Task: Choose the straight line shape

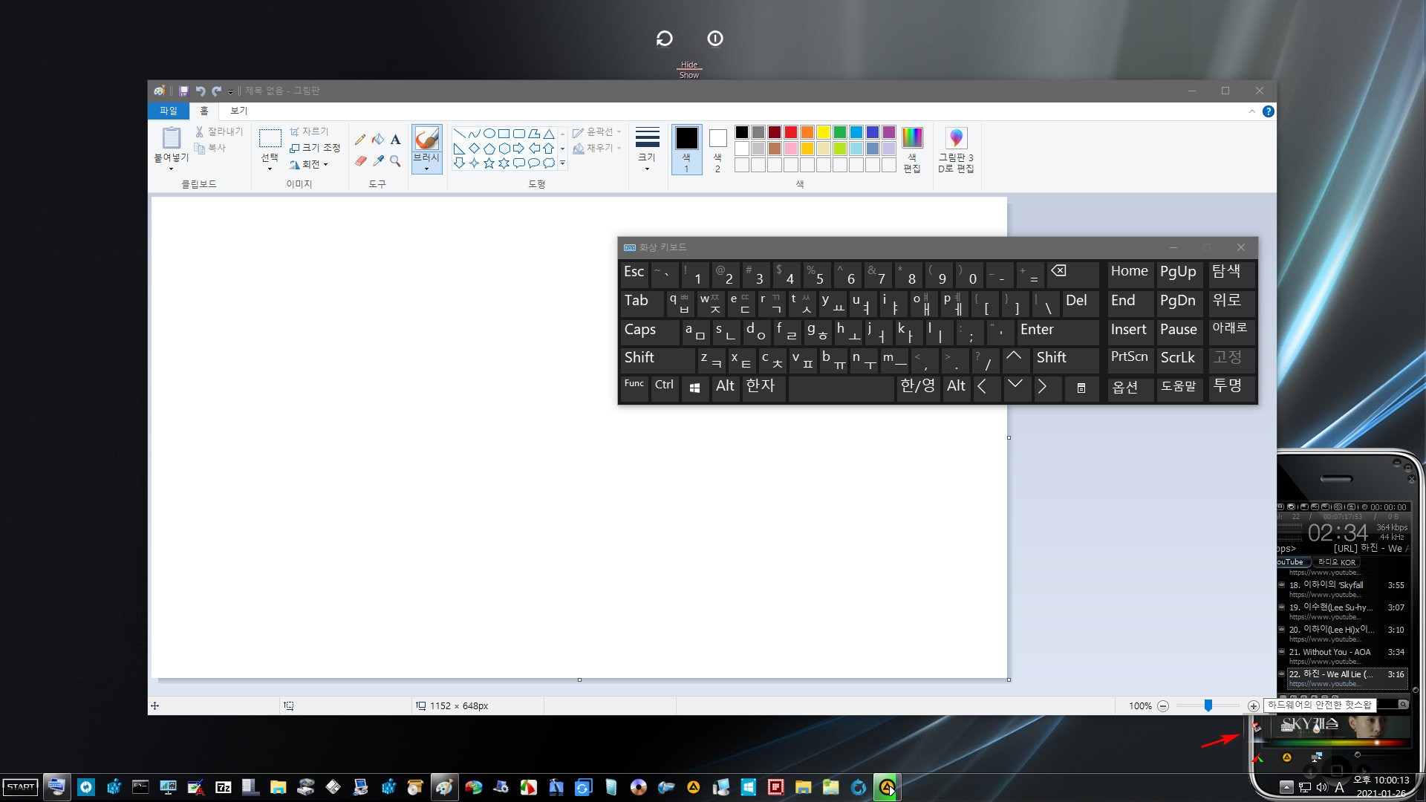Action: point(459,134)
